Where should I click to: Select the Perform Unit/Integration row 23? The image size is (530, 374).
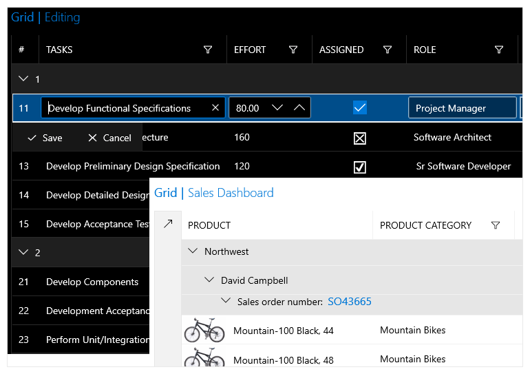pos(81,339)
